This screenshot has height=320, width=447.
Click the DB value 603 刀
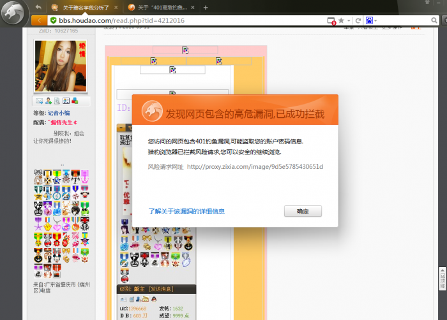(140, 316)
